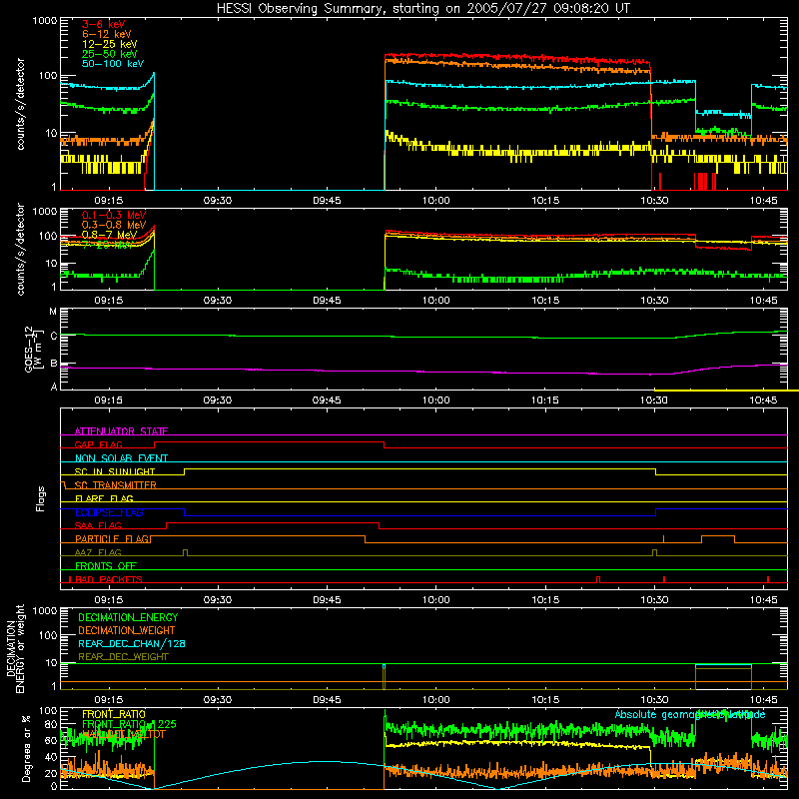Select the 'GAP_FLAG' label
The image size is (799, 799).
pos(98,444)
